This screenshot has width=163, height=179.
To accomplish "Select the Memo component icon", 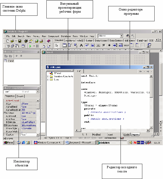I will pyautogui.click(x=93, y=45).
